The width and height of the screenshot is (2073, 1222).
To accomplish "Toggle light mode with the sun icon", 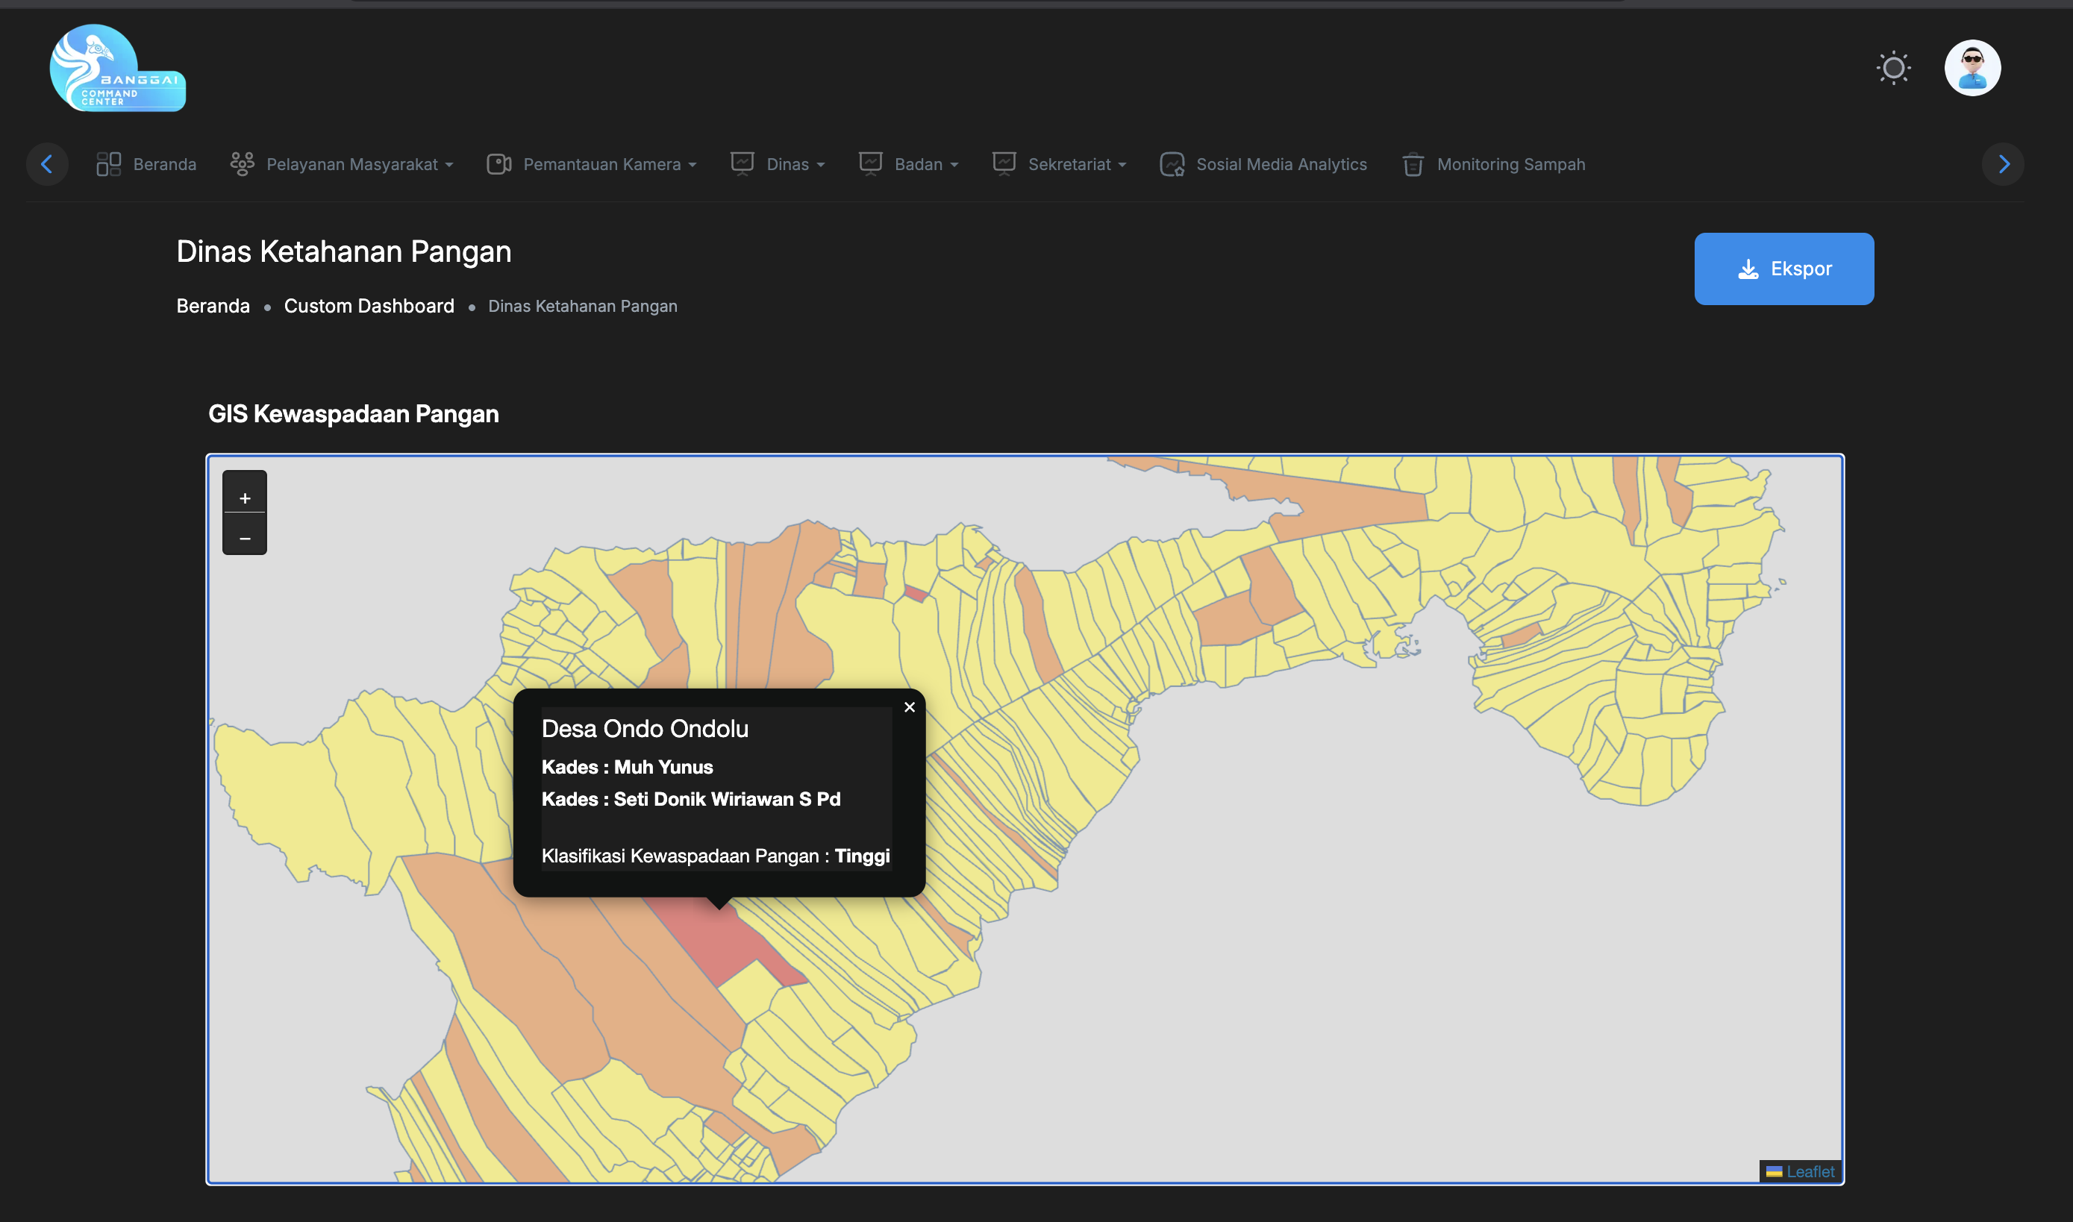I will 1892,68.
